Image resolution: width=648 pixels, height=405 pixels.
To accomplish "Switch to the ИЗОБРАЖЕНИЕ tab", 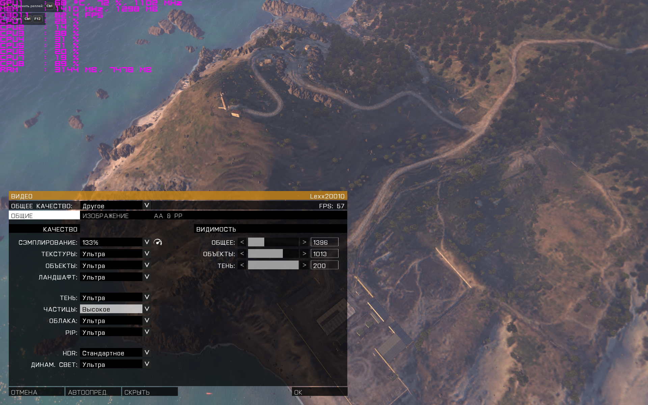I will (x=106, y=216).
